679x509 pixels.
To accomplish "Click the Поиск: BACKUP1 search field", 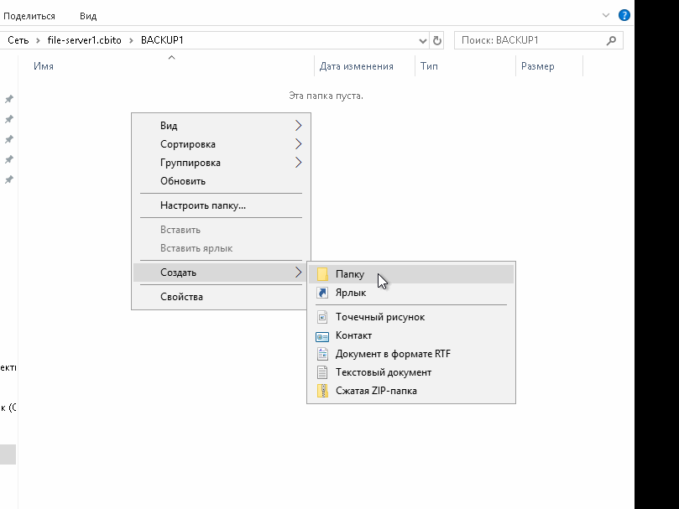I will 529,40.
